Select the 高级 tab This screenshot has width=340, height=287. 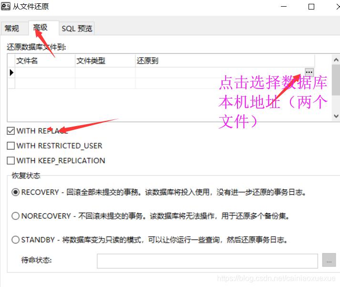coord(43,28)
